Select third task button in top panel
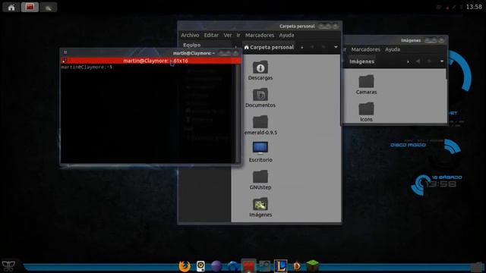Image resolution: width=486 pixels, height=273 pixels. click(49, 7)
